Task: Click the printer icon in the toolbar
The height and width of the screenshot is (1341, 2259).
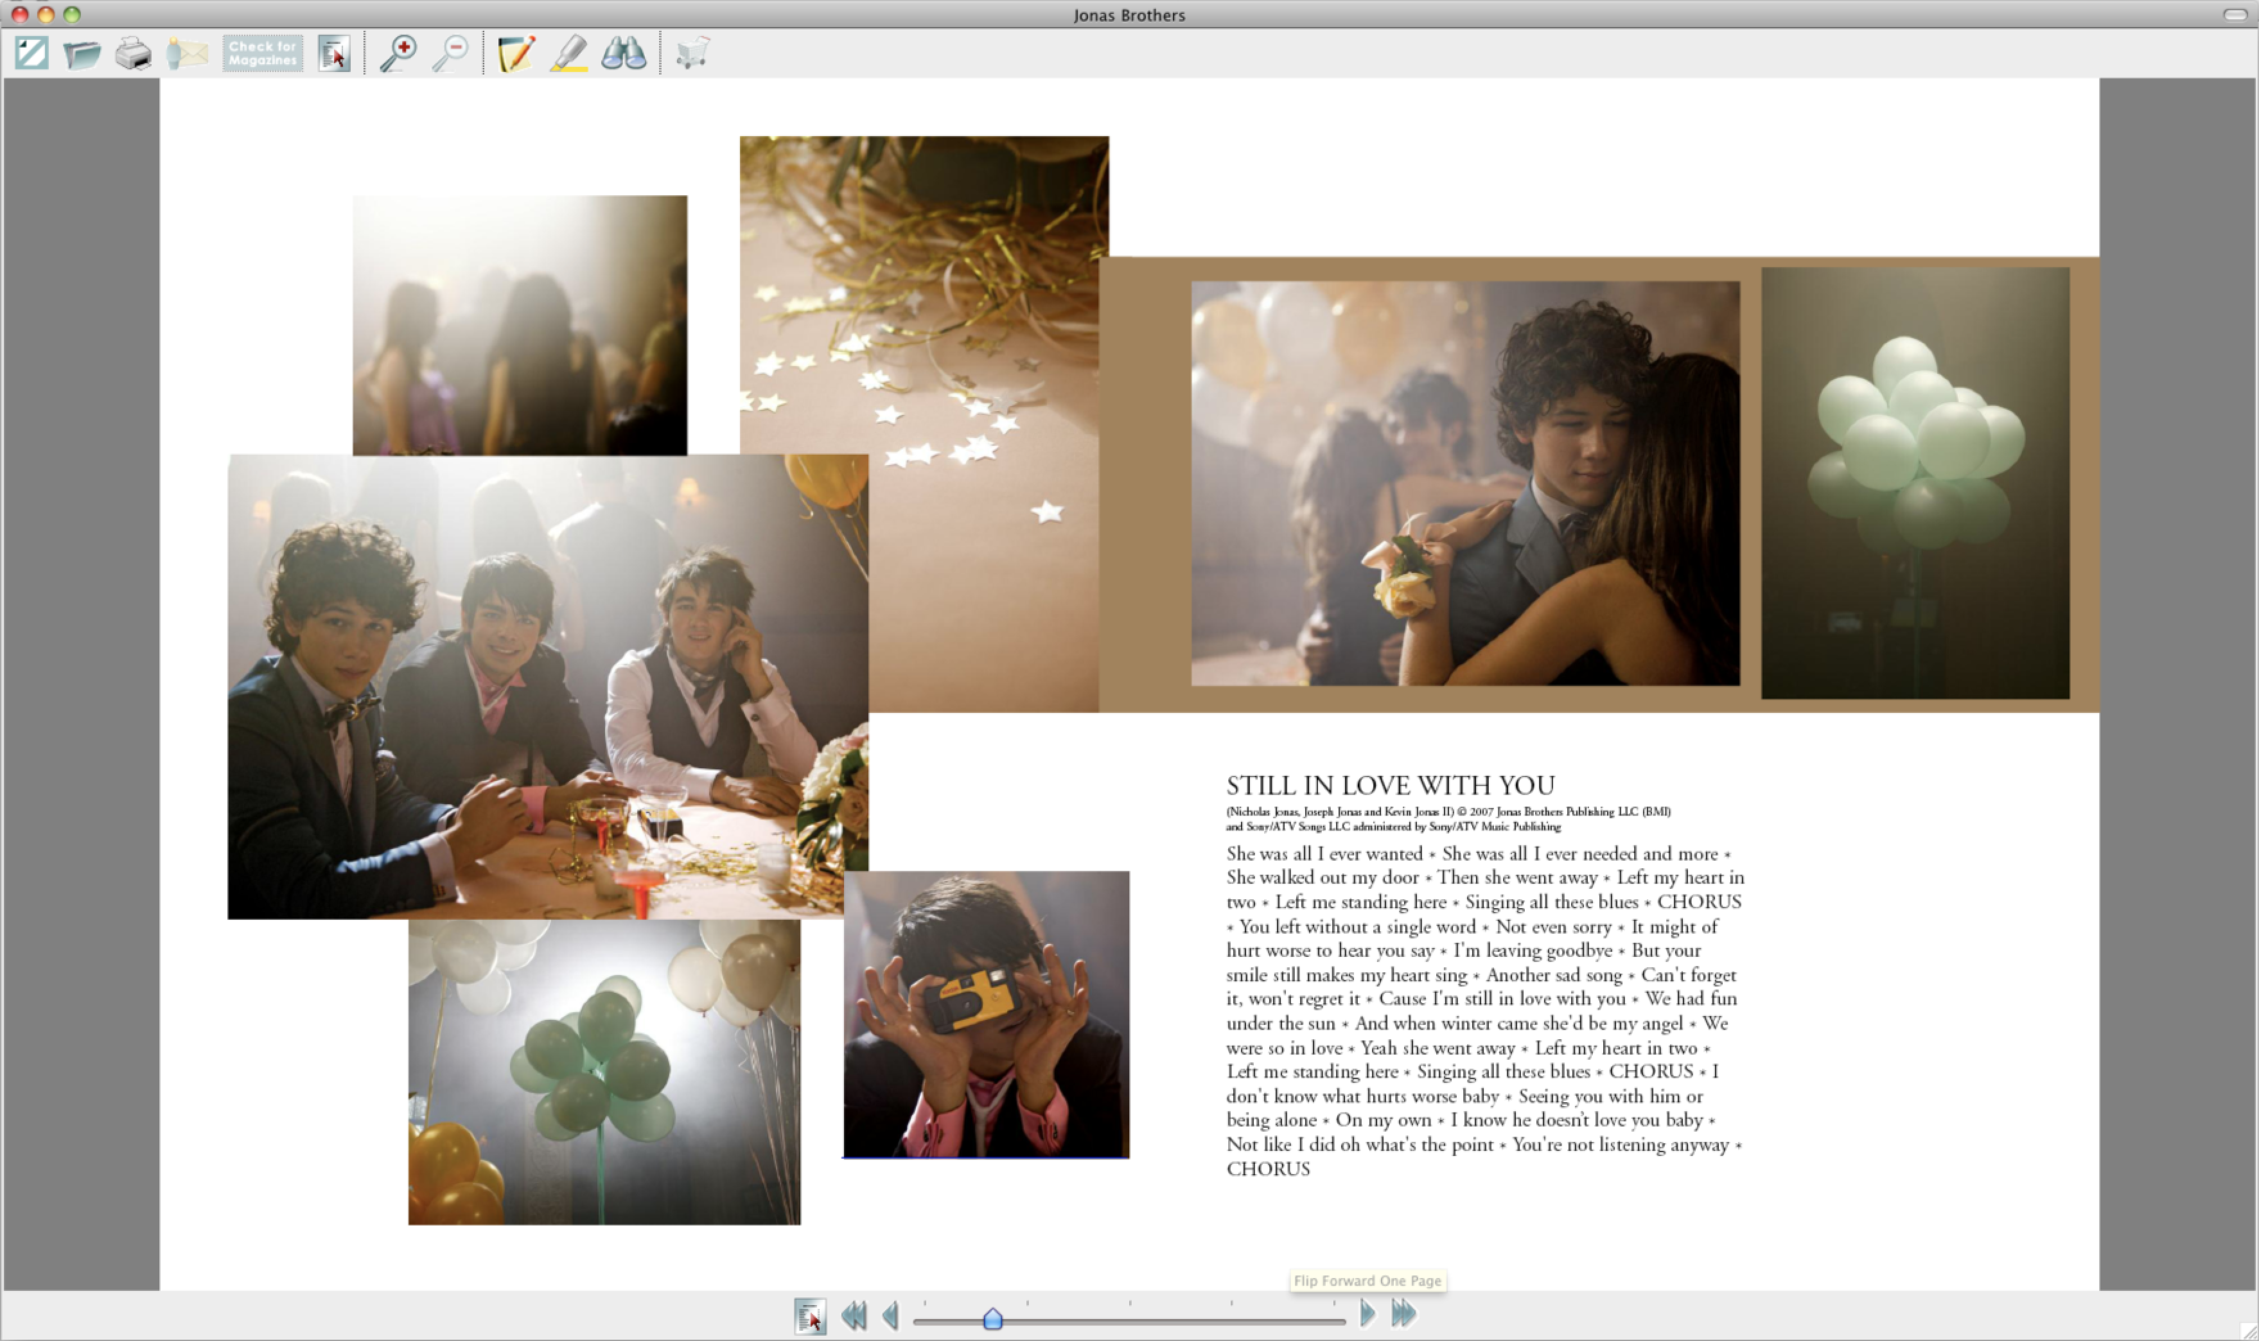Action: (x=133, y=53)
